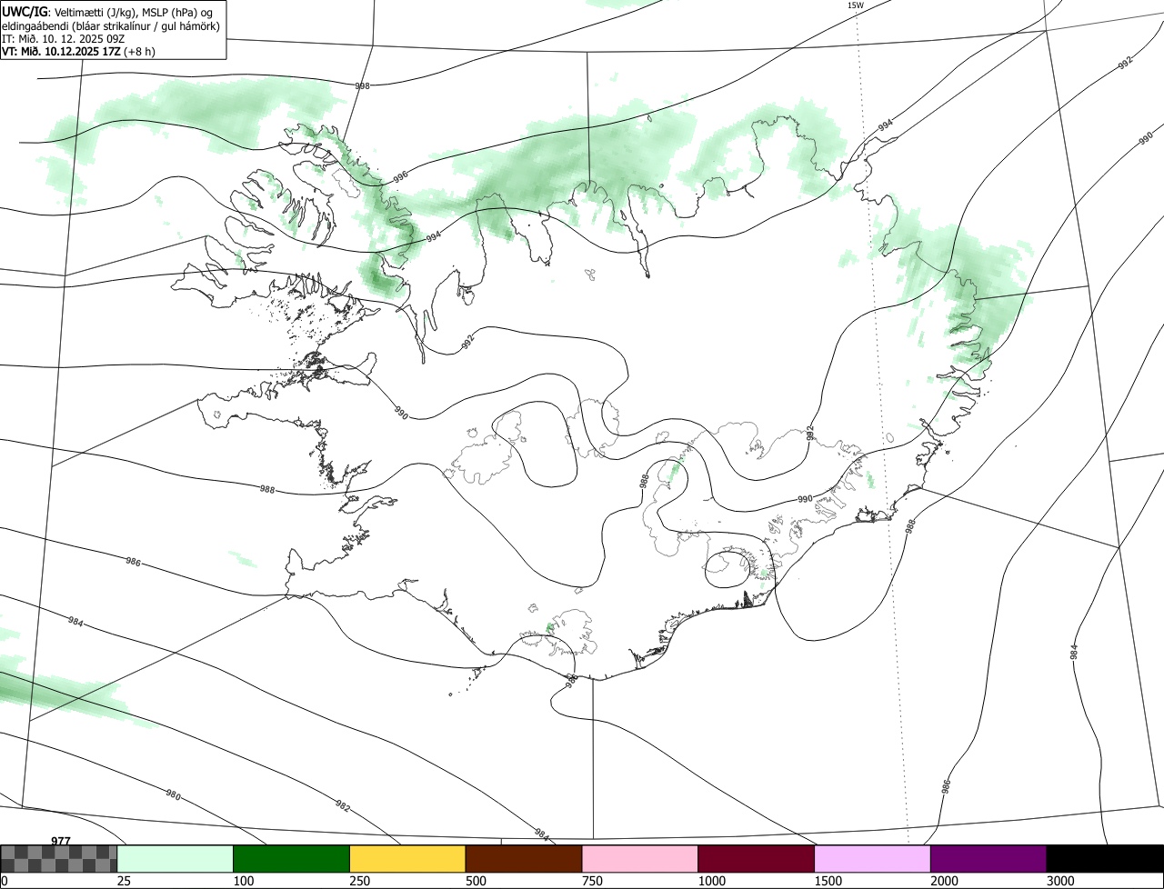Click the '250' legend scale value

tap(360, 881)
